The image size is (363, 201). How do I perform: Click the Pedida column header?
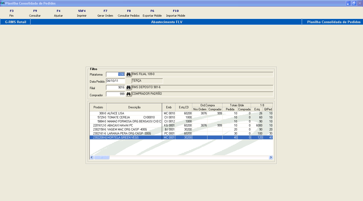click(x=230, y=109)
